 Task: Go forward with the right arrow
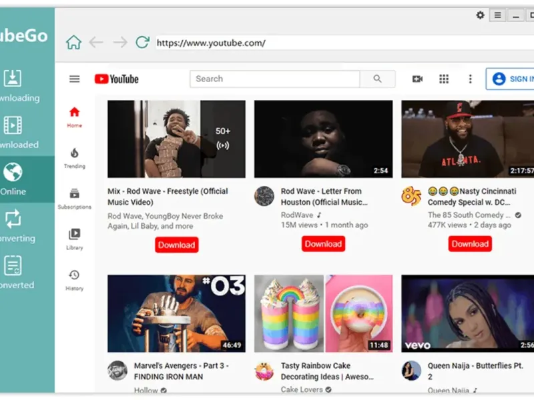(x=120, y=43)
